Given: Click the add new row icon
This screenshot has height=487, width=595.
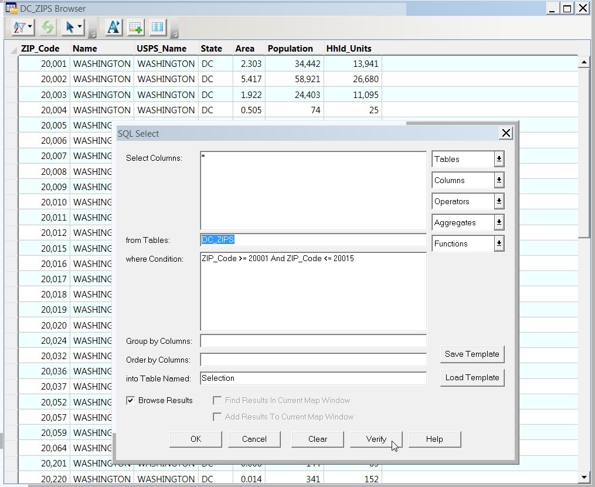Looking at the screenshot, I should [x=136, y=27].
